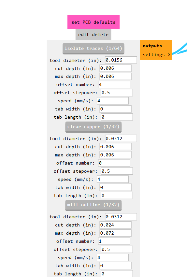187x277 pixels.
Task: Click the settings output connector
Action: 156,55
